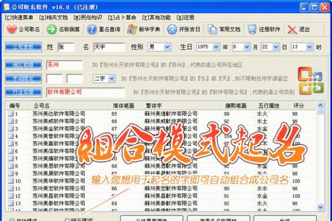The image size is (332, 221).
Task: Click the 名 given name input field
Action: 109,47
